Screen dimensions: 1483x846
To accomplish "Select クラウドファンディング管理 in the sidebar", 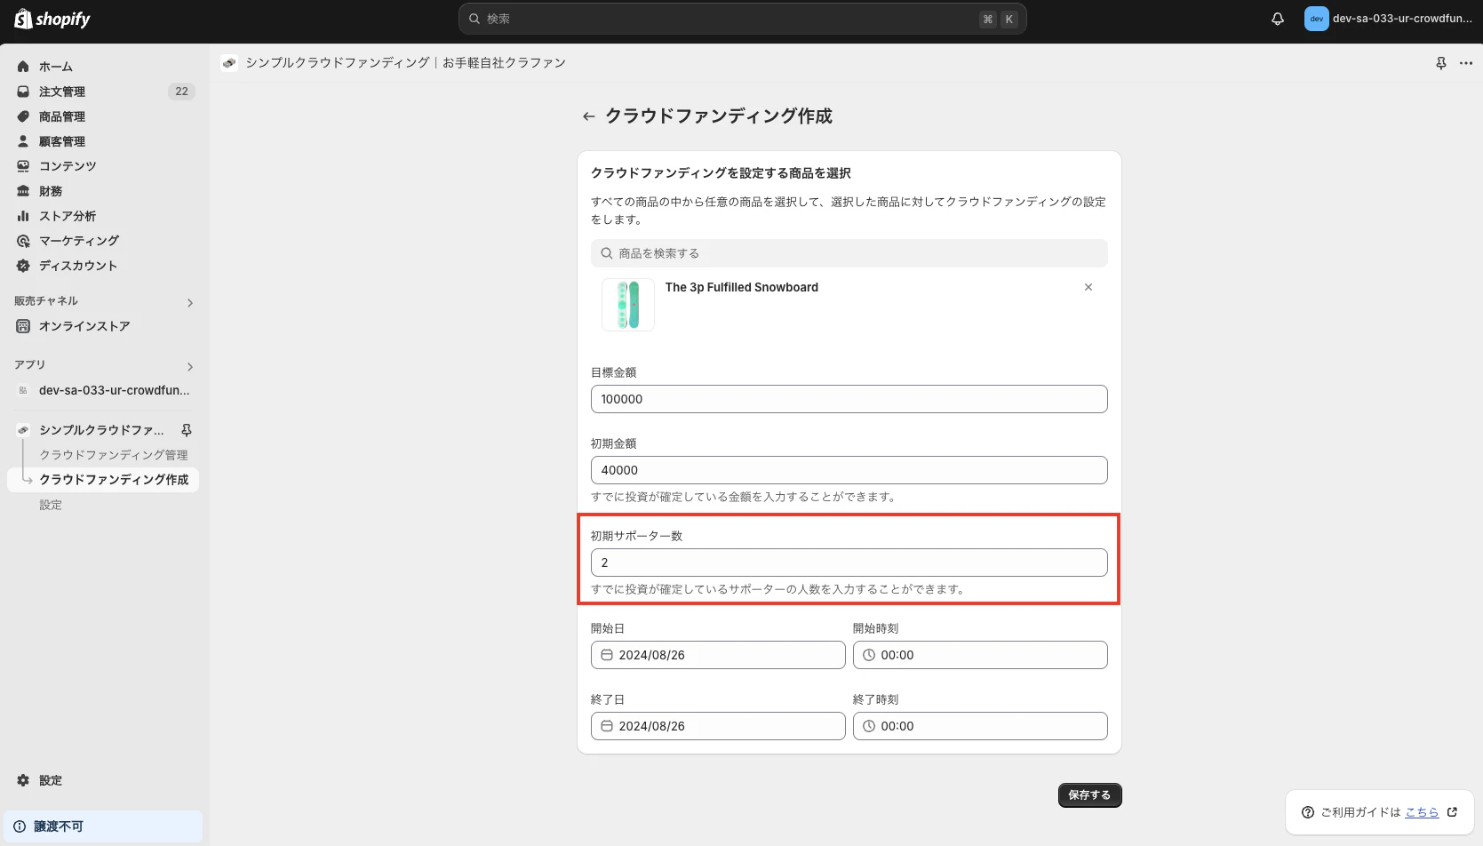I will point(113,454).
